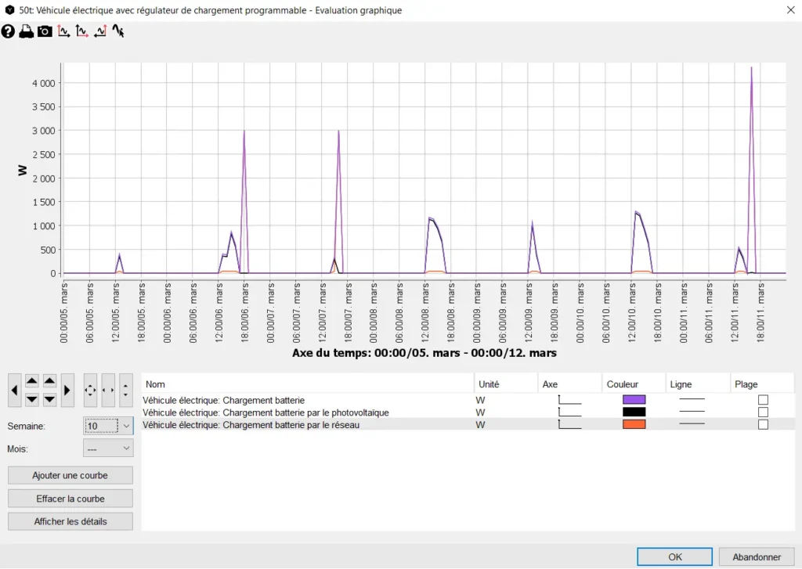Confirm the dialog with OK
This screenshot has width=802, height=569.
point(674,556)
